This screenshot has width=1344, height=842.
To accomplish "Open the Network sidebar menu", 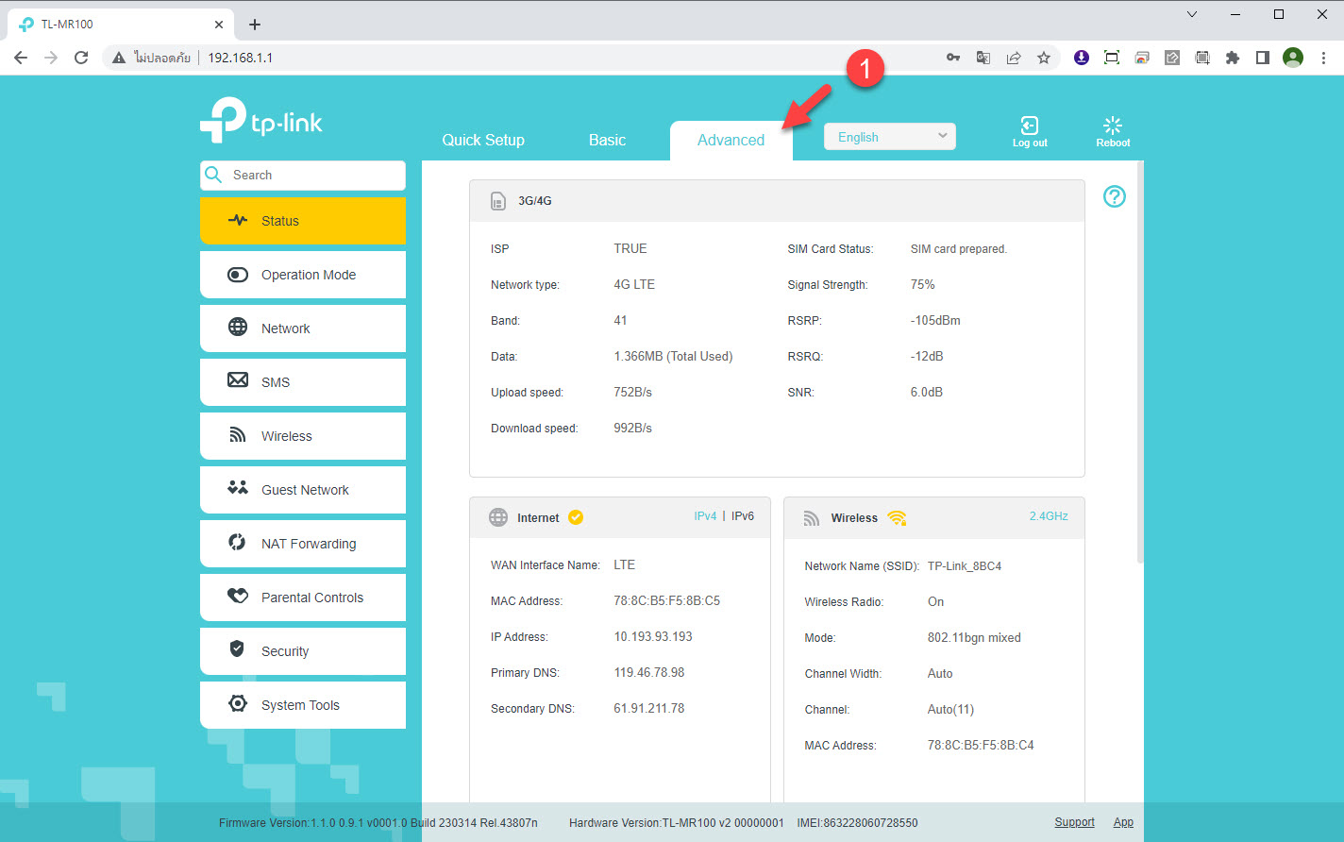I will click(303, 328).
